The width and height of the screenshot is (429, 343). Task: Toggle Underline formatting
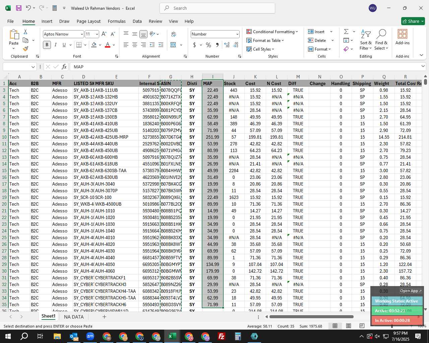[x=64, y=45]
